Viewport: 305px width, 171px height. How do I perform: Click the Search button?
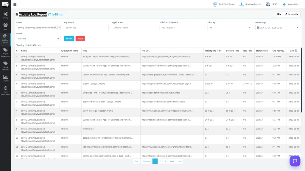click(69, 38)
